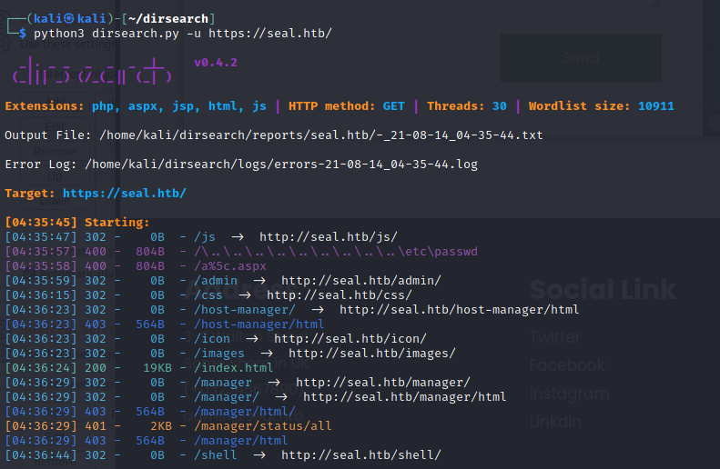Open the Facebook social link
The height and width of the screenshot is (469, 720).
(566, 365)
